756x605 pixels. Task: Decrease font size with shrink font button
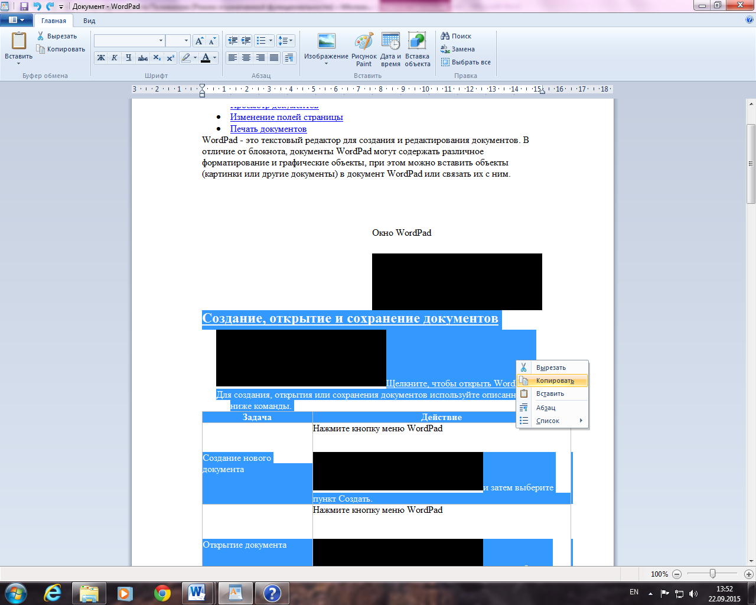tap(213, 41)
